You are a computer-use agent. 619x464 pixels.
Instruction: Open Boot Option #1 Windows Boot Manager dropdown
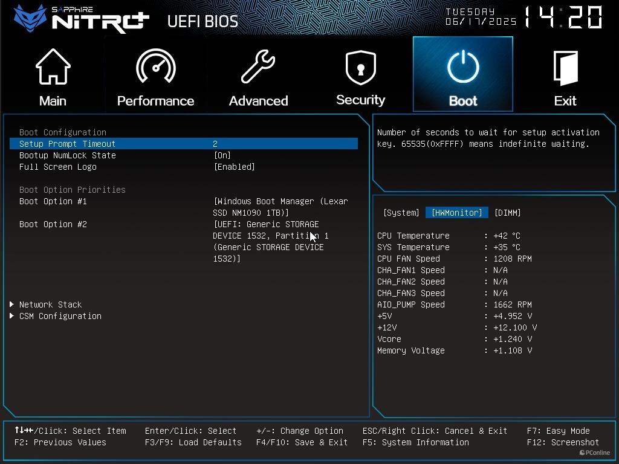click(280, 207)
